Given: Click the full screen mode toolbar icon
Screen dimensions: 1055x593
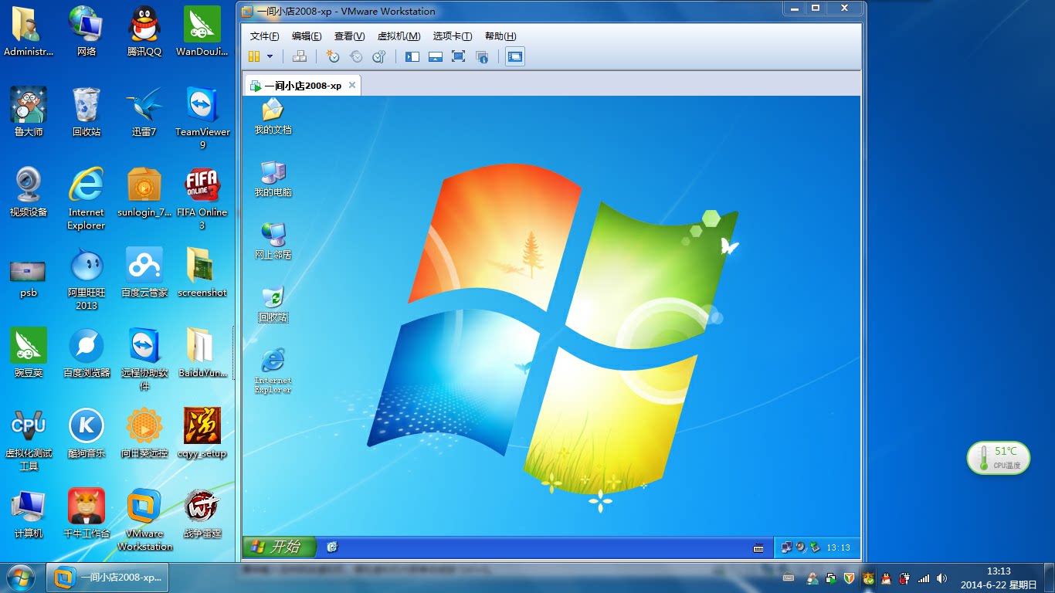Looking at the screenshot, I should coord(459,56).
